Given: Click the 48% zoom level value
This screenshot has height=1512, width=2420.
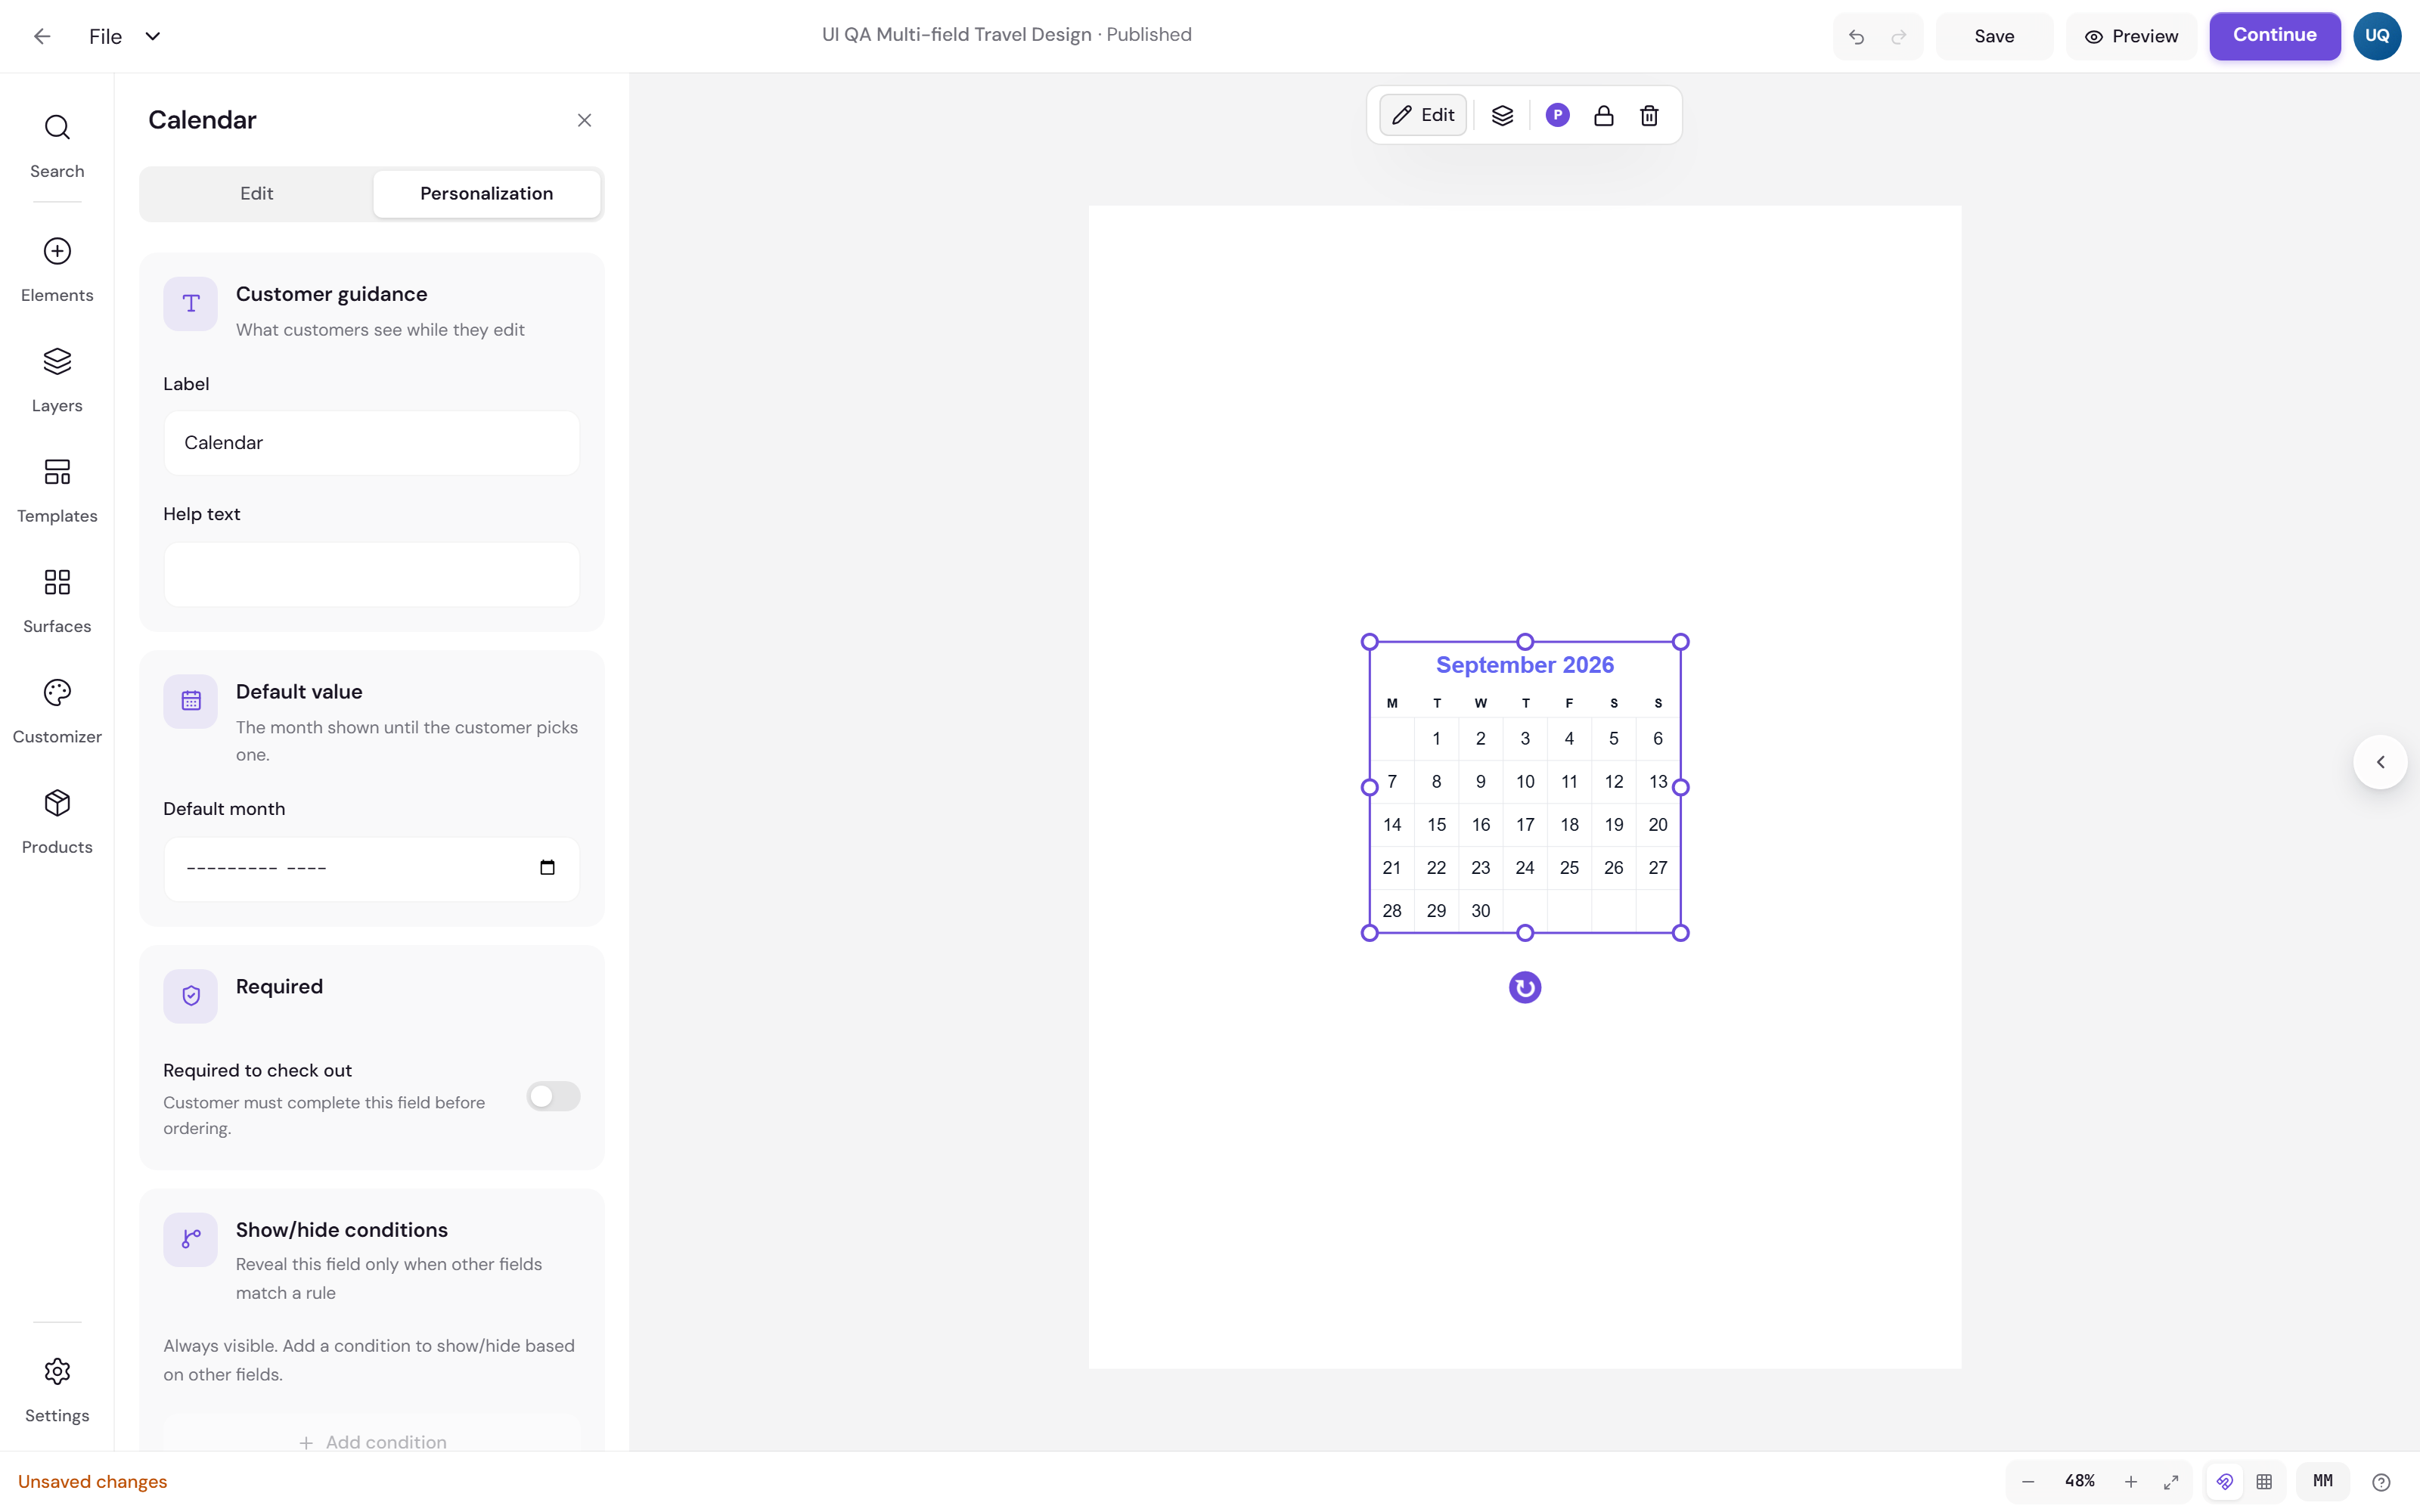Looking at the screenshot, I should tap(2079, 1482).
